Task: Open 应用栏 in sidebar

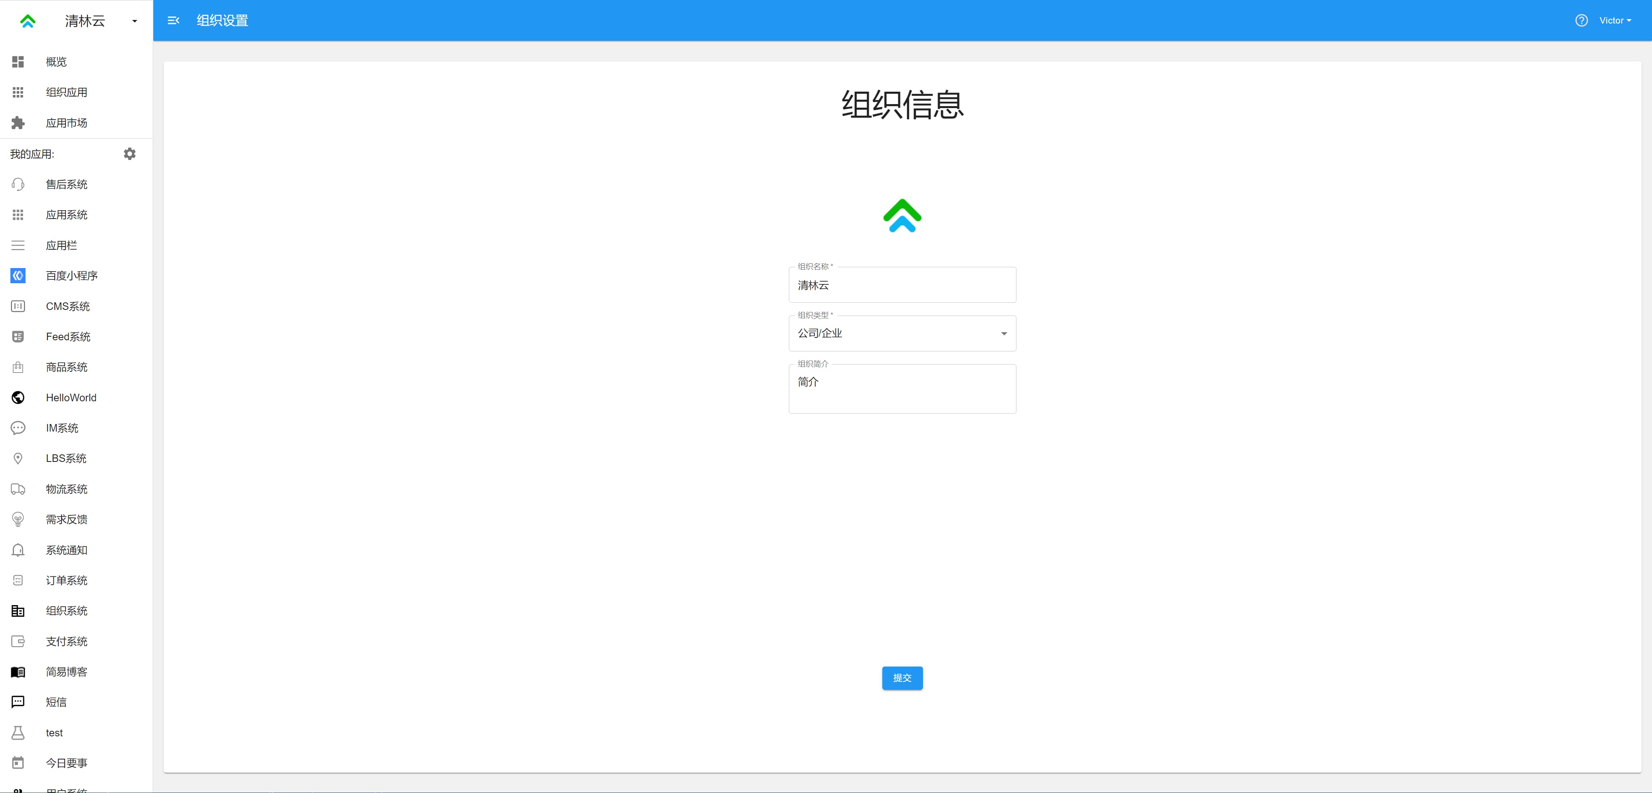Action: [x=76, y=245]
